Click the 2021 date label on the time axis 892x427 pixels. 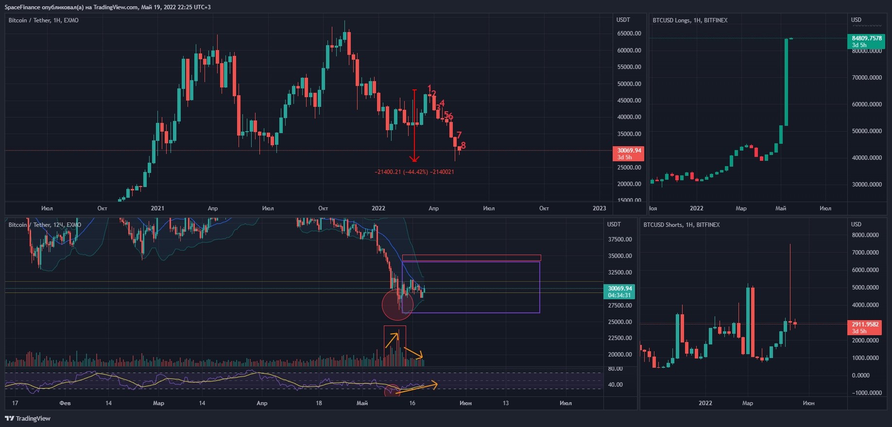click(x=157, y=208)
